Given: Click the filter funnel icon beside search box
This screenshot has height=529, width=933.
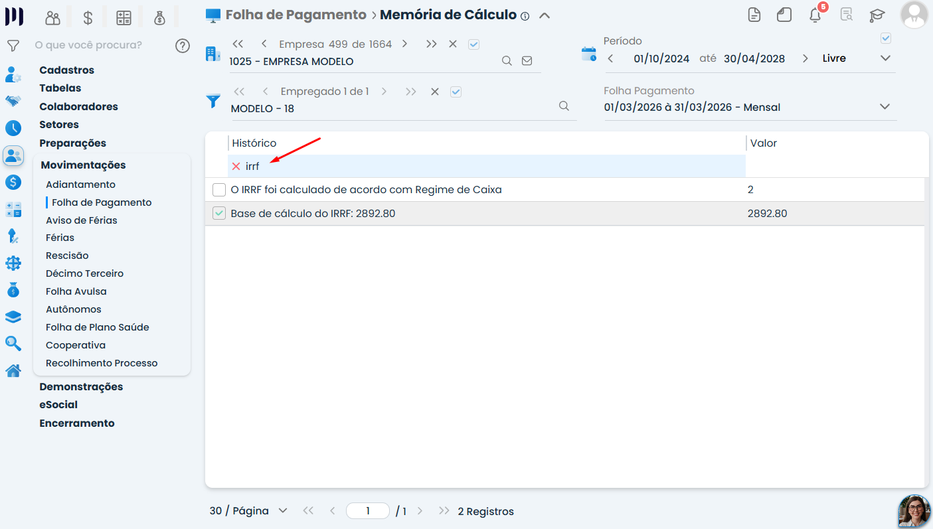Looking at the screenshot, I should coord(13,46).
